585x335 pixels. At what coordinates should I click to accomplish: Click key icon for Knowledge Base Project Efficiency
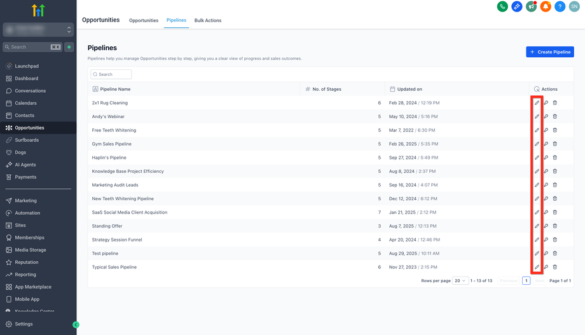[x=546, y=171]
